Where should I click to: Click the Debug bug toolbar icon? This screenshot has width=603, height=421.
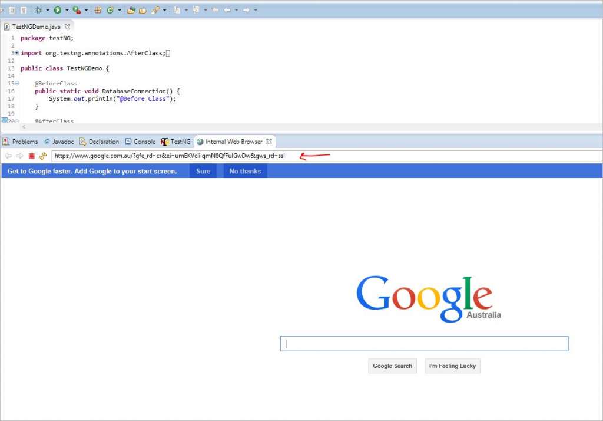click(38, 10)
